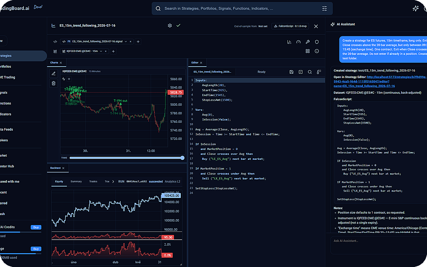Image resolution: width=427 pixels, height=267 pixels.
Task: Close the Backtest panel tab
Action: tap(63, 168)
